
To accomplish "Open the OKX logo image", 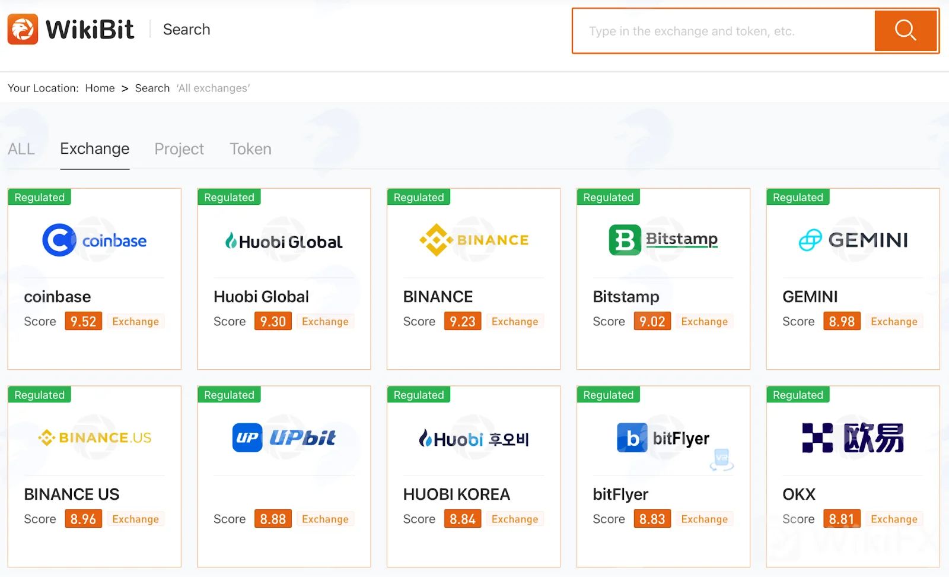I will pos(853,437).
